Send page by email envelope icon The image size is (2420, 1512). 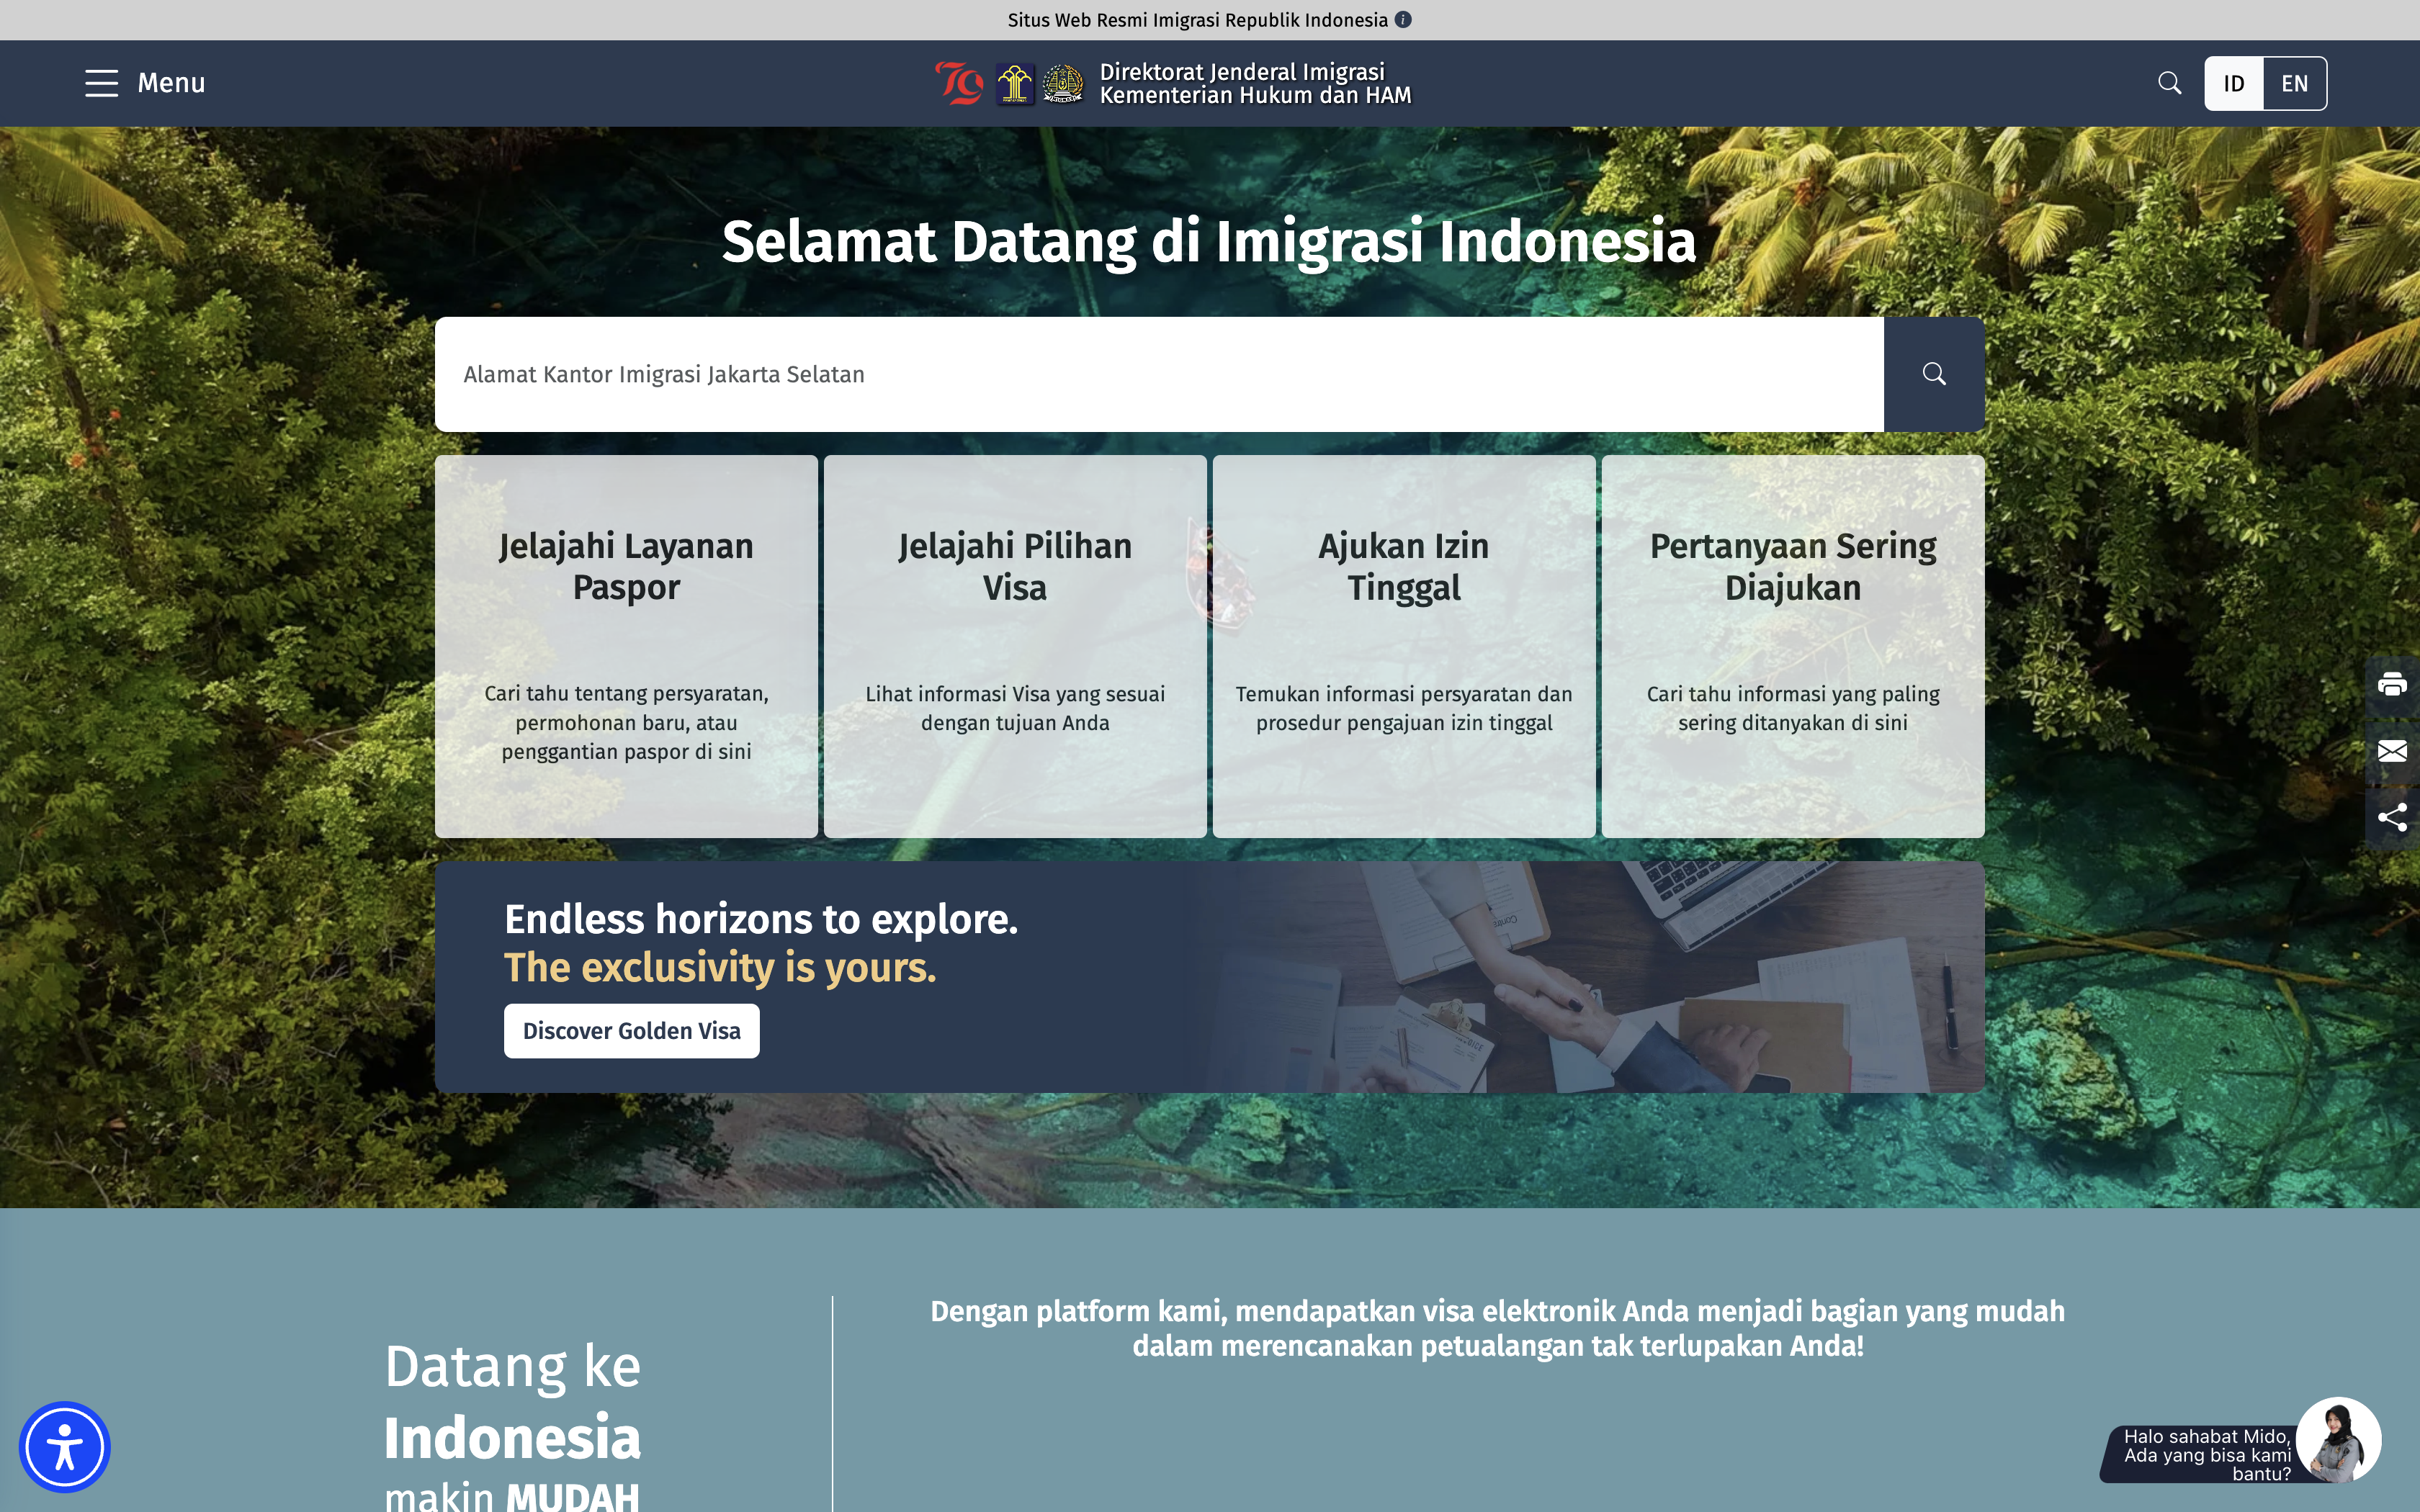2392,751
